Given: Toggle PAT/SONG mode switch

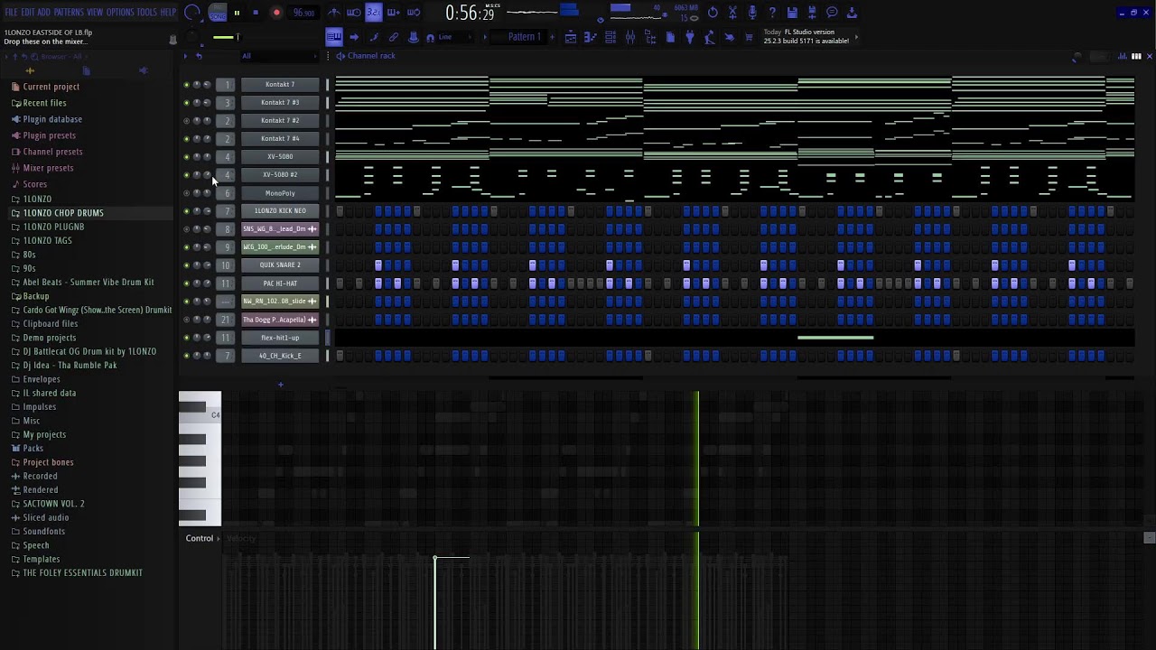Looking at the screenshot, I should (x=218, y=13).
